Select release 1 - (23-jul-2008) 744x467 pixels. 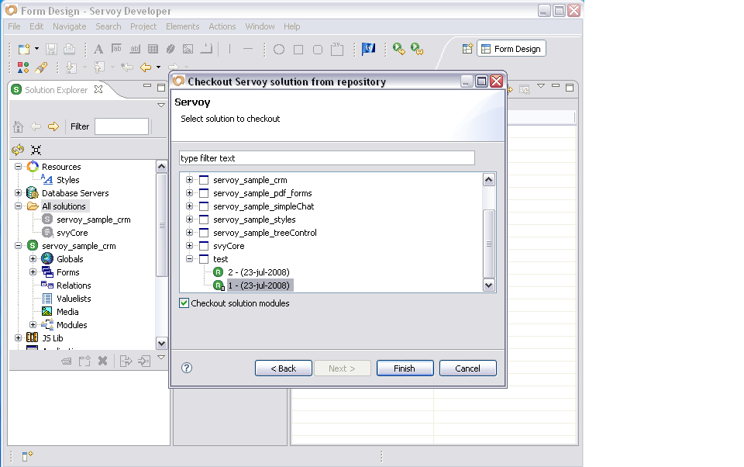pyautogui.click(x=259, y=285)
